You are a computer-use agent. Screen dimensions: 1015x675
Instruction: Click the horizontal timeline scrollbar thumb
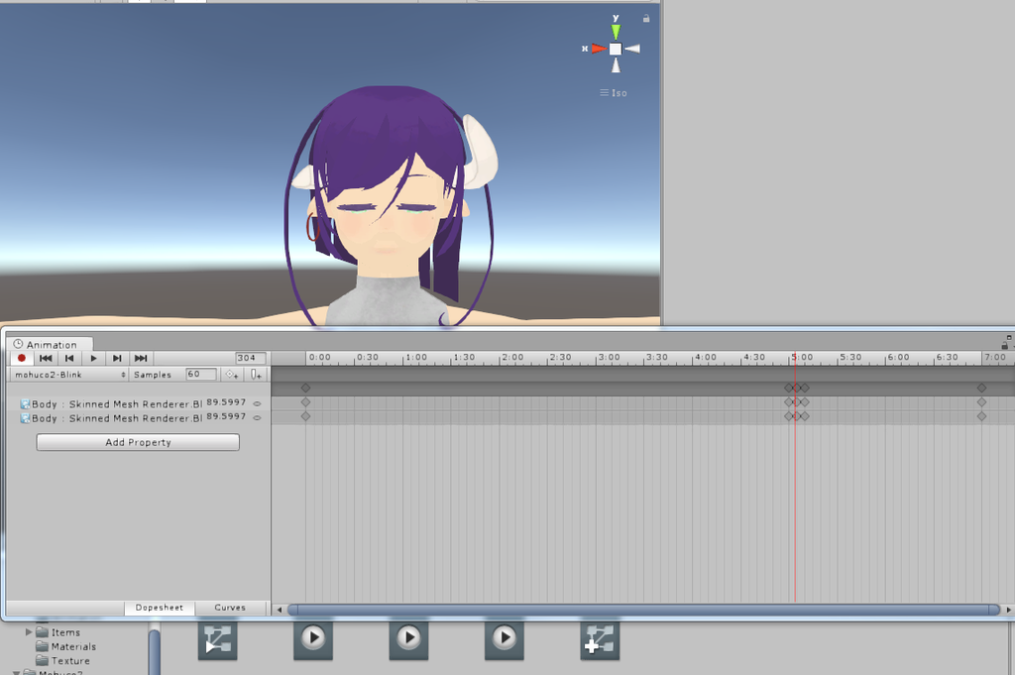point(644,610)
